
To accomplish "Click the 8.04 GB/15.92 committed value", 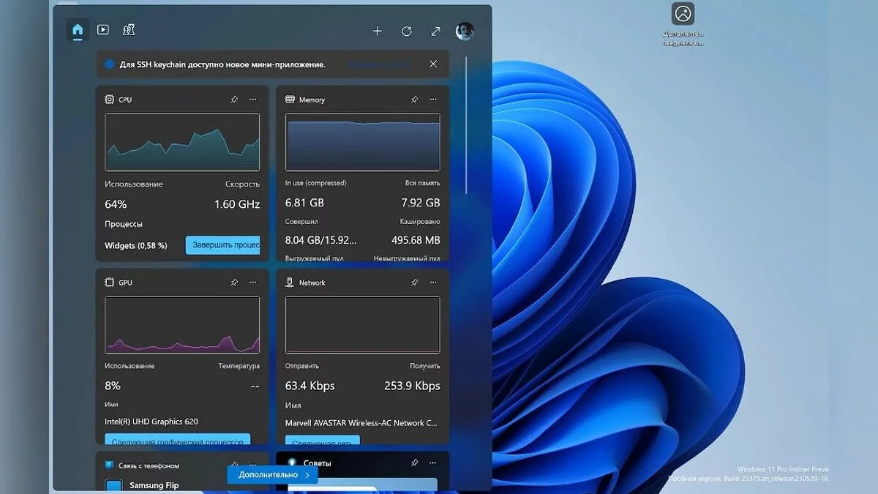I will [321, 240].
